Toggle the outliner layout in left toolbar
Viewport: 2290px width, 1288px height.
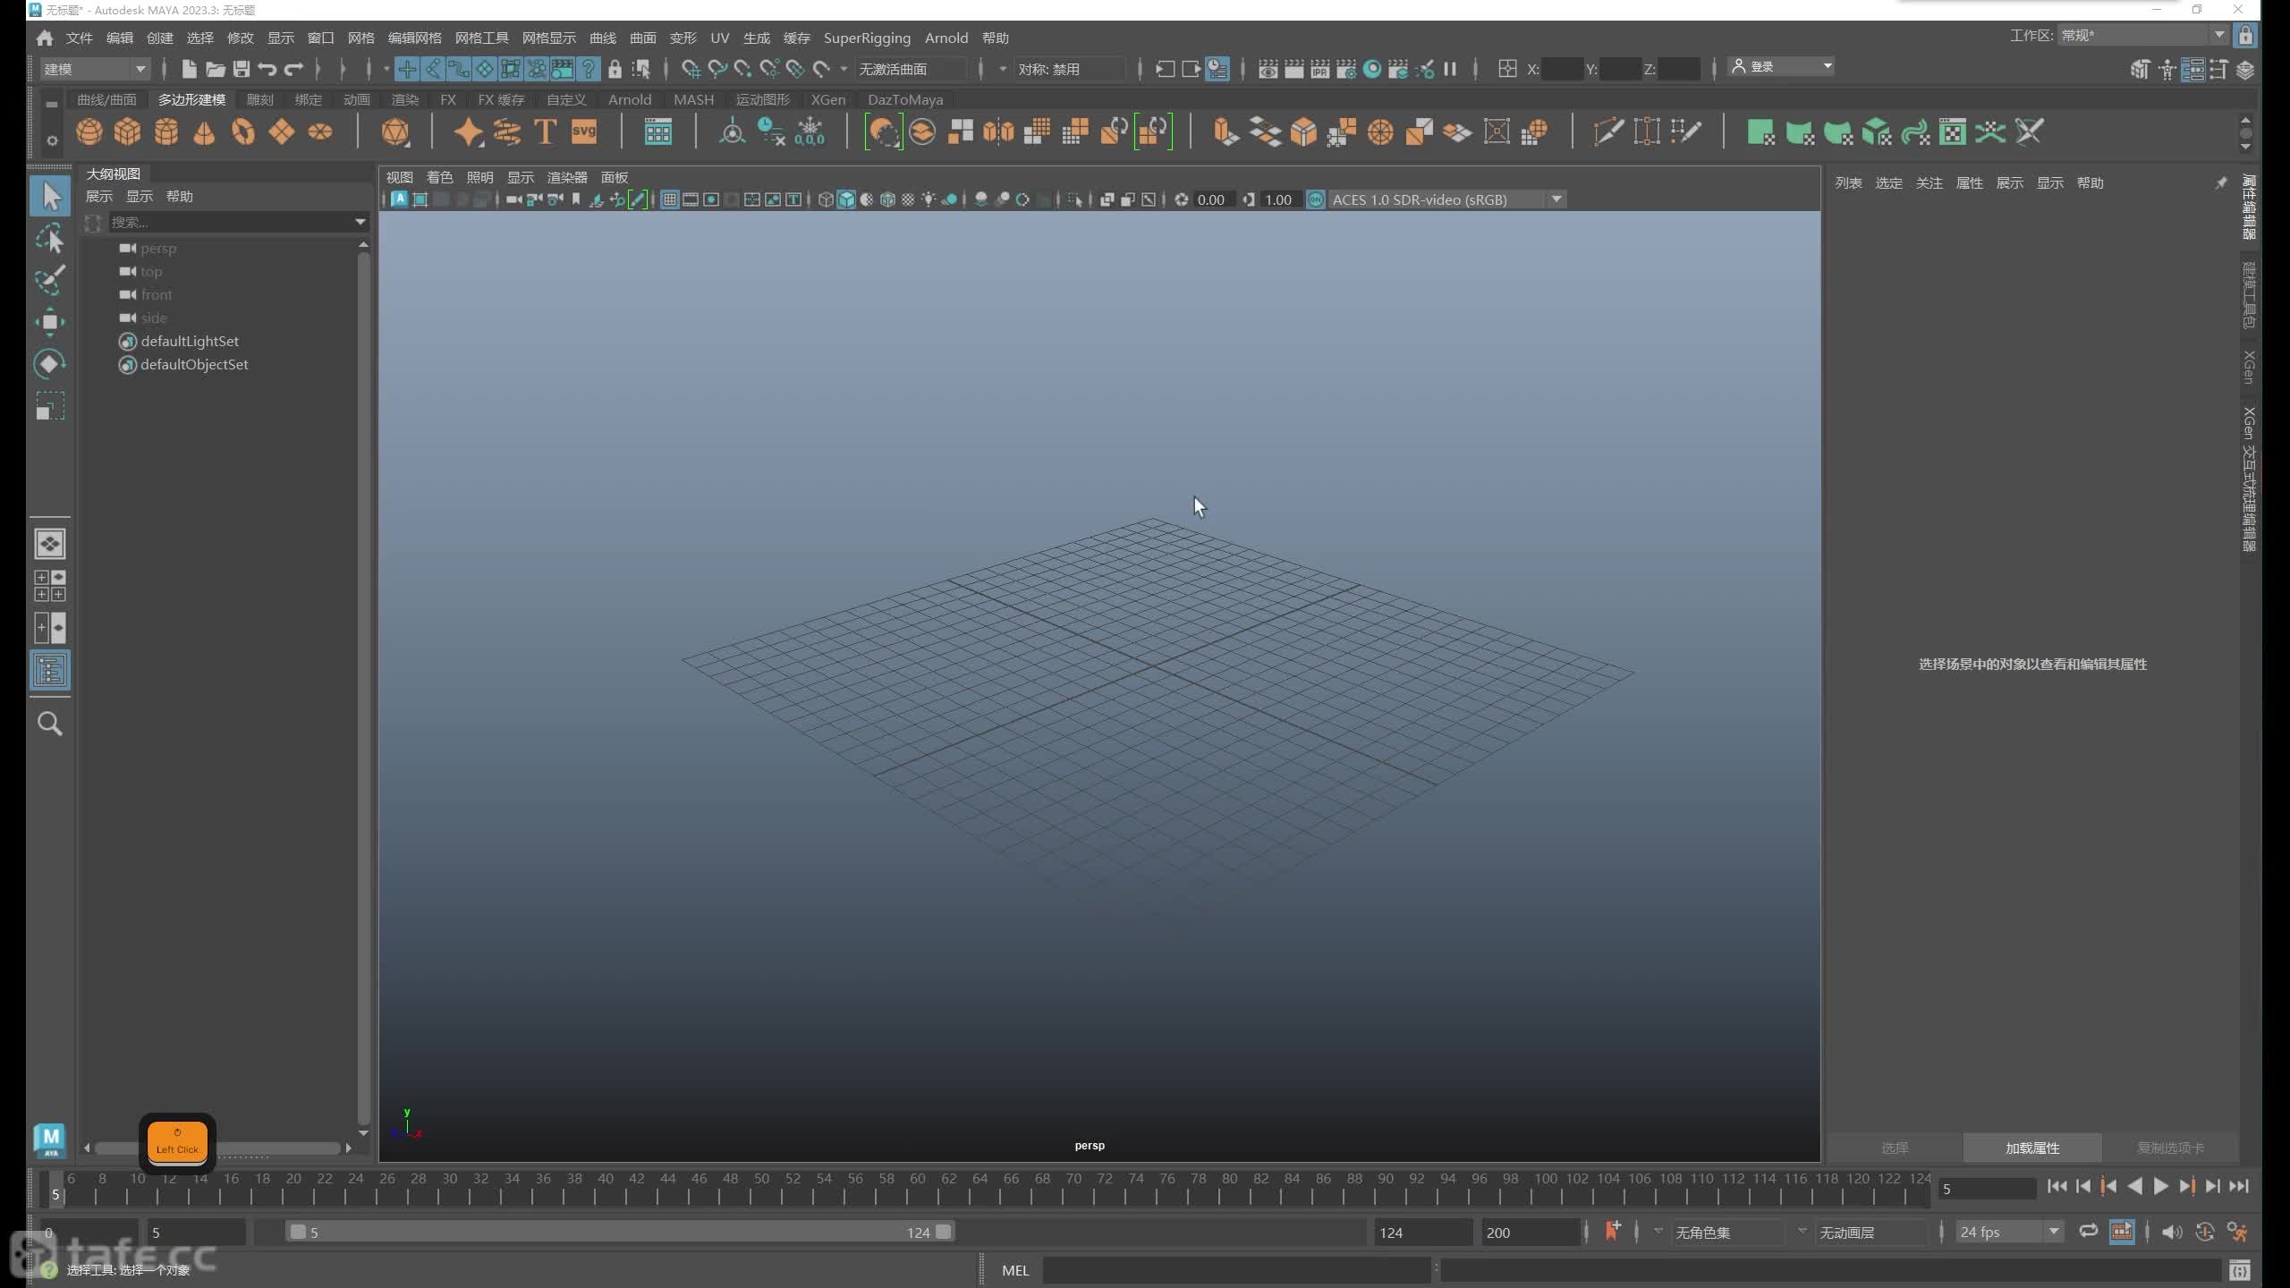pos(50,671)
